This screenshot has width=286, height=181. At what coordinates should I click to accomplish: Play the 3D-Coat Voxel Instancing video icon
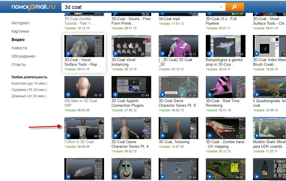click(x=115, y=54)
